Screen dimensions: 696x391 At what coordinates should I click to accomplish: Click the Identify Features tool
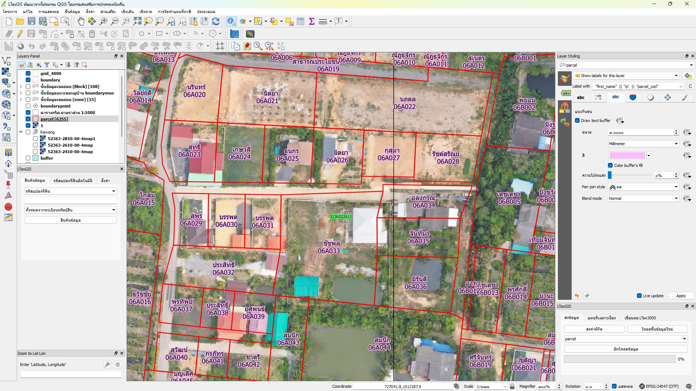coord(231,21)
